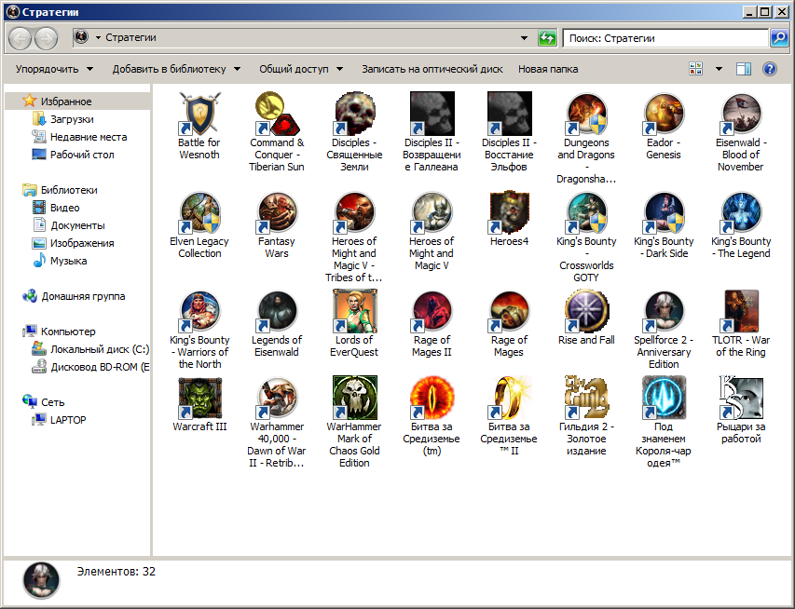Select Disciples II Восстание Эльфов shortcut
The height and width of the screenshot is (609, 795).
tap(509, 131)
